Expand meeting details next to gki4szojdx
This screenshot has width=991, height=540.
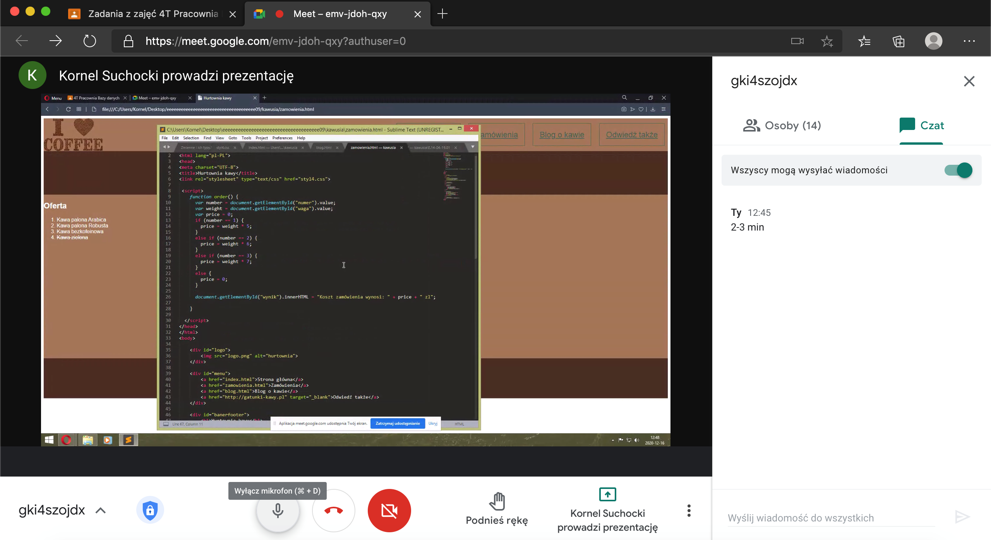click(101, 510)
